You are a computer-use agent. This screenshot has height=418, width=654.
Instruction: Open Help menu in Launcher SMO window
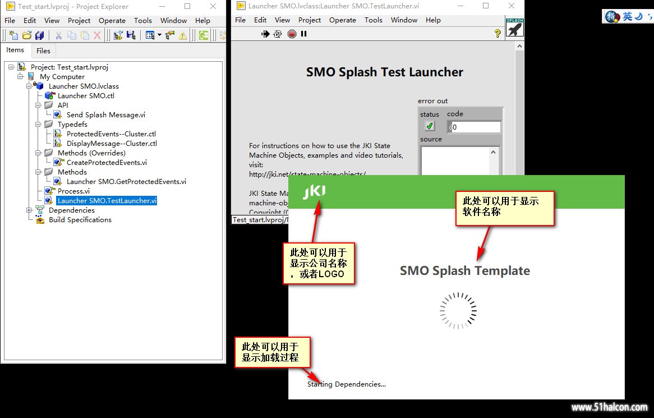433,20
